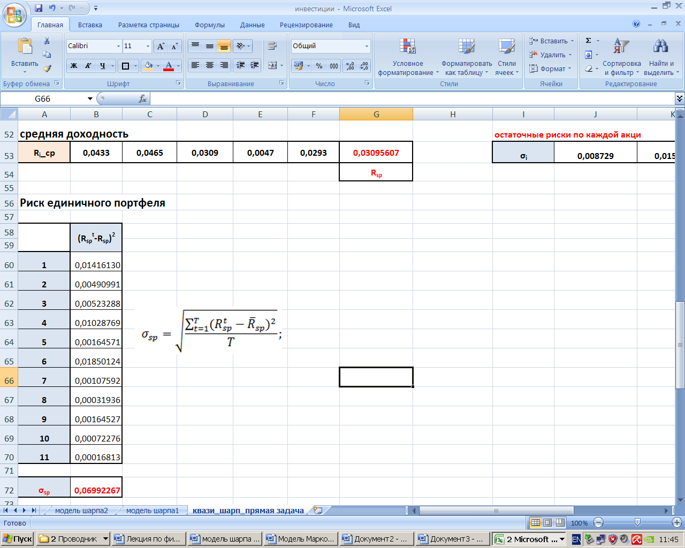
Task: Undo the last action
Action: click(52, 8)
